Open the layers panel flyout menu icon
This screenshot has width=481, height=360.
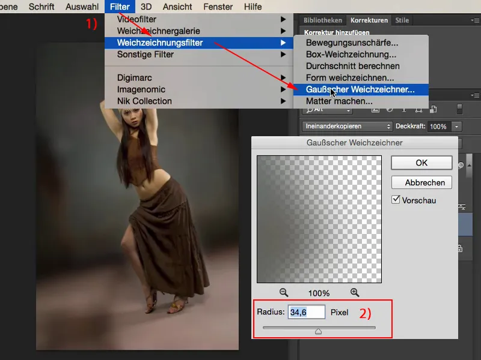[475, 95]
